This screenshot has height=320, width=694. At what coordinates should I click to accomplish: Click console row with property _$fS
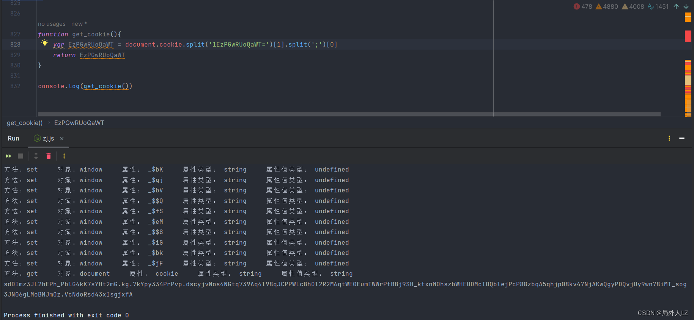176,211
